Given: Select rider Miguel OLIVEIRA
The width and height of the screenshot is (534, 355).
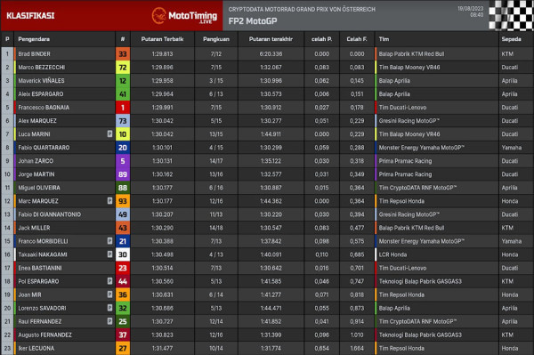Looking at the screenshot, I should coord(39,188).
